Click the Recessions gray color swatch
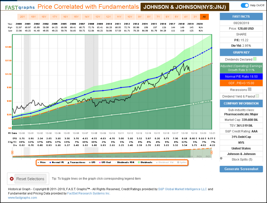The width and height of the screenshot is (267, 203). (250, 90)
